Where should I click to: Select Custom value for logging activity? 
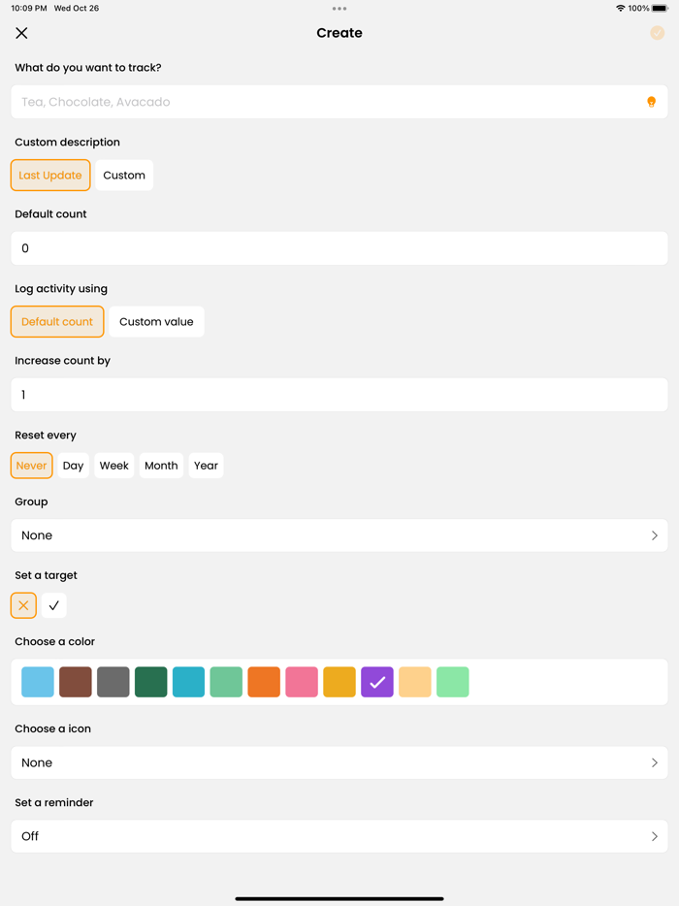(156, 321)
